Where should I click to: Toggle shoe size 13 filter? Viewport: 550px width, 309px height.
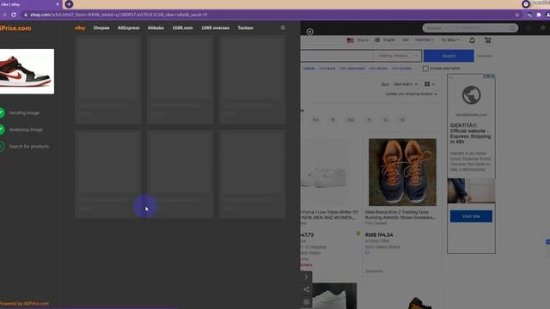pyautogui.click(x=402, y=120)
